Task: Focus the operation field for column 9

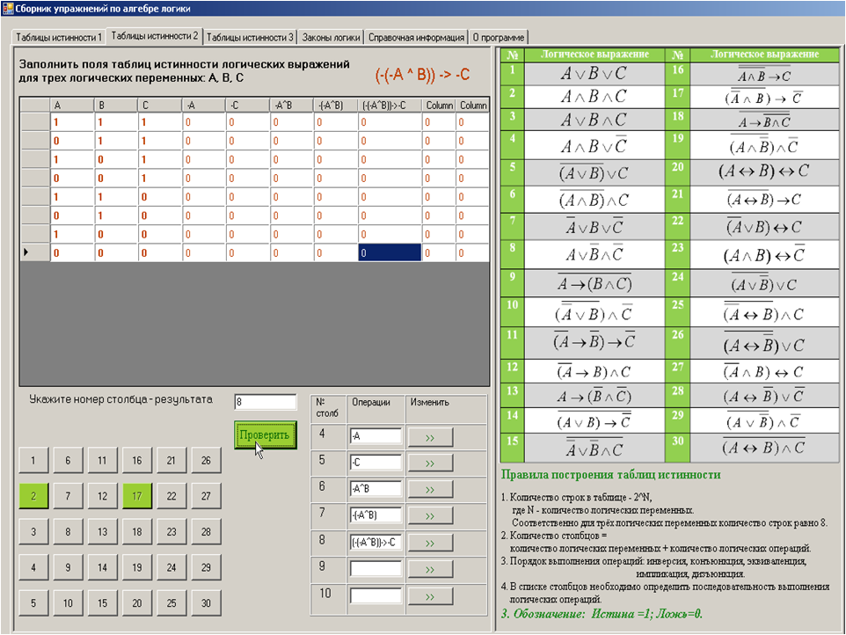Action: 376,569
